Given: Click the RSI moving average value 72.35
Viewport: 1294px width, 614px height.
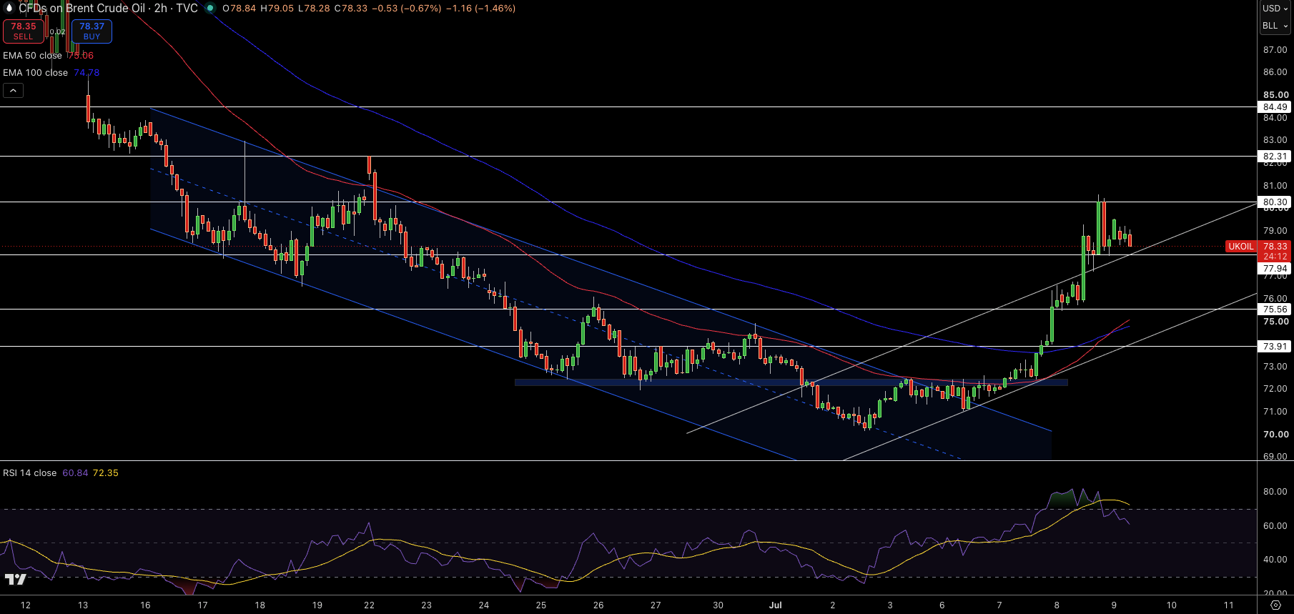Looking at the screenshot, I should (106, 473).
